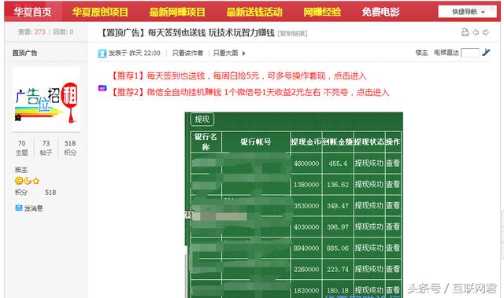Open the 广告位招租 avatar image
Image resolution: width=504 pixels, height=298 pixels.
pos(46,99)
